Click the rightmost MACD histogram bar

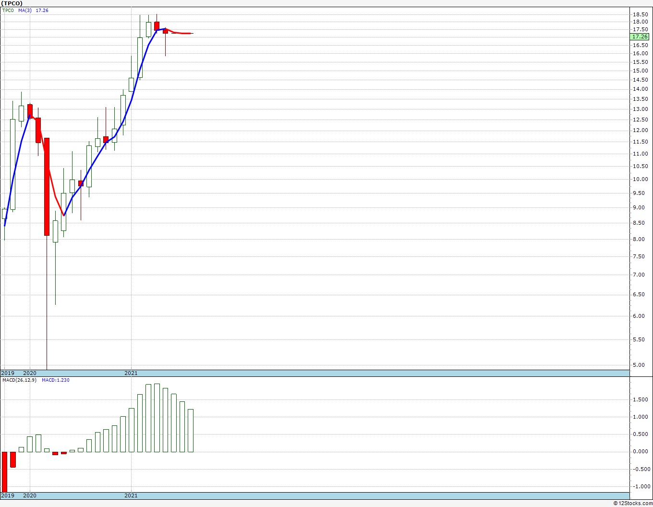point(191,430)
